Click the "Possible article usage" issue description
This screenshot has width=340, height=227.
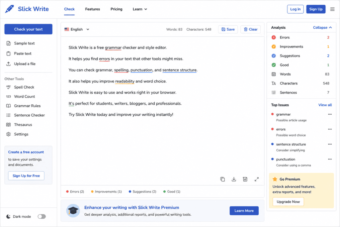pyautogui.click(x=291, y=120)
